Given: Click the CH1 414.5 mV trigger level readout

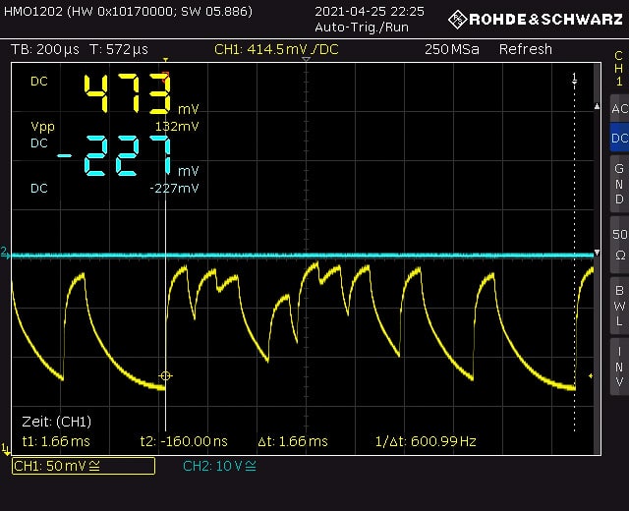Looking at the screenshot, I should pyautogui.click(x=276, y=49).
